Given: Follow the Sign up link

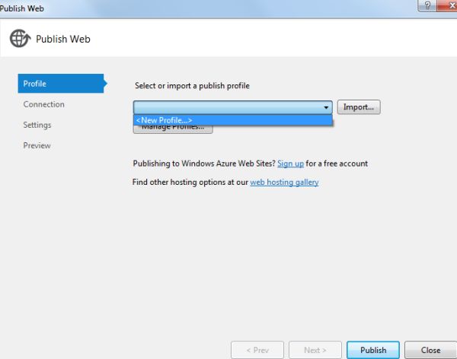Looking at the screenshot, I should pyautogui.click(x=290, y=164).
